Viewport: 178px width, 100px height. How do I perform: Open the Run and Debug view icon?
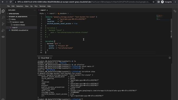click(x=3, y=30)
